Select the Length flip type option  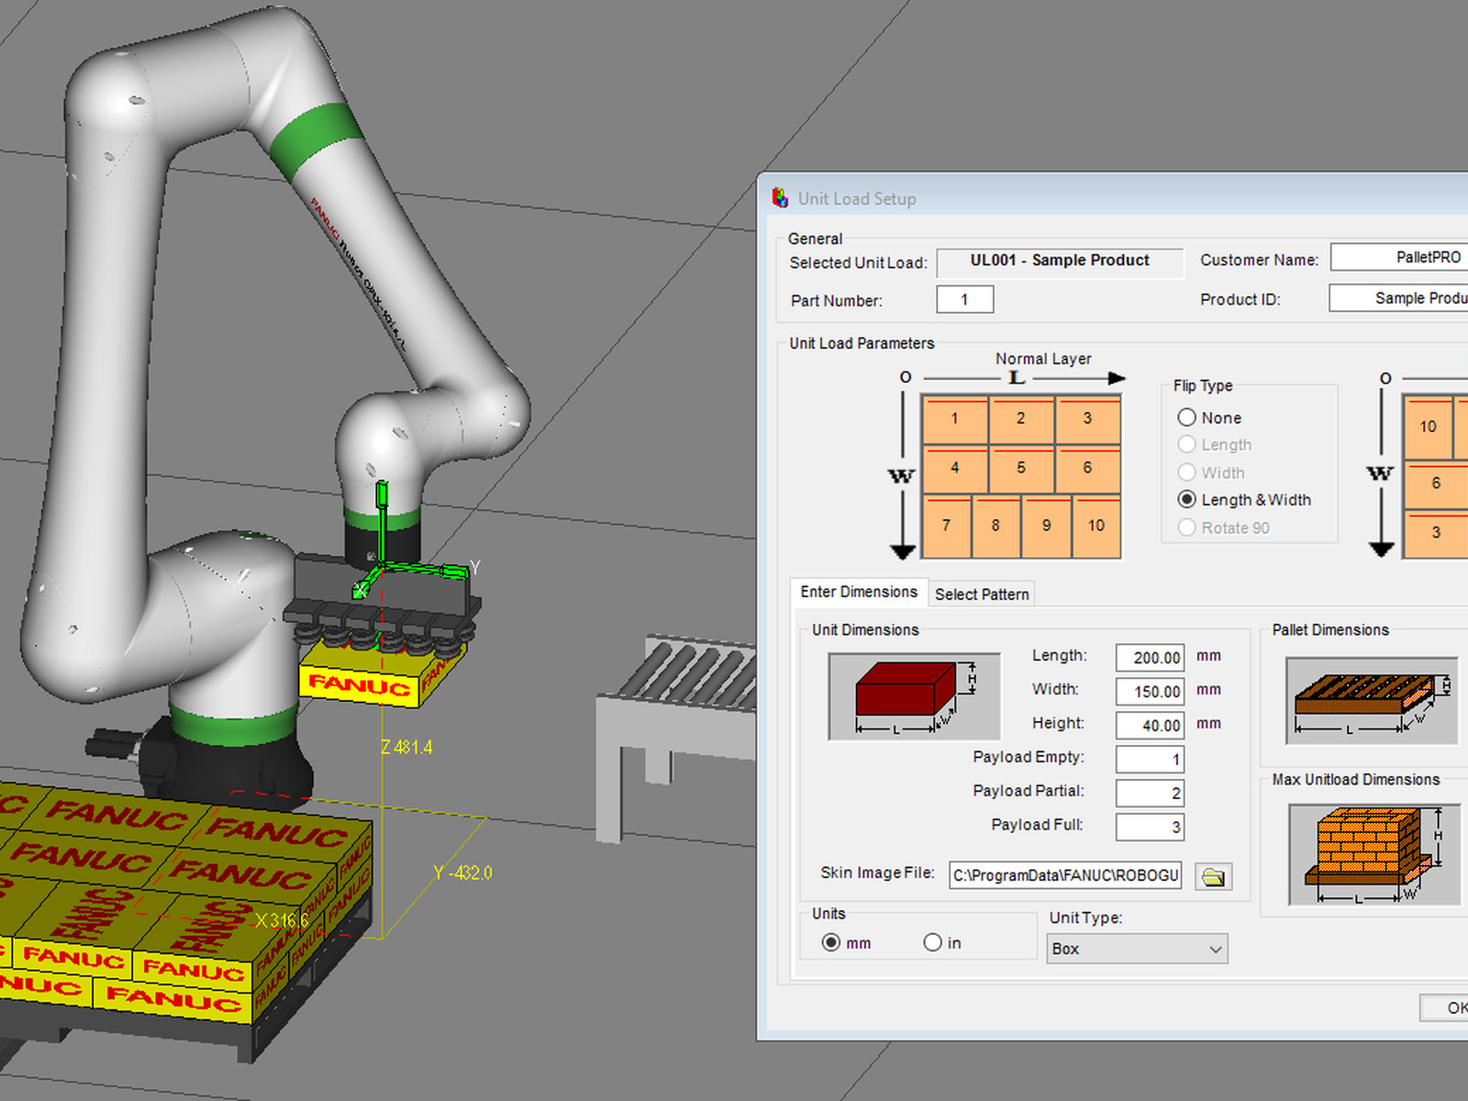[1186, 445]
